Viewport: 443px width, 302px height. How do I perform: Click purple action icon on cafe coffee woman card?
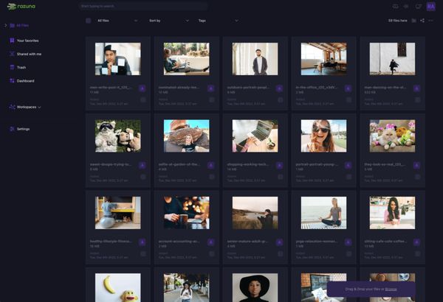coord(416,242)
